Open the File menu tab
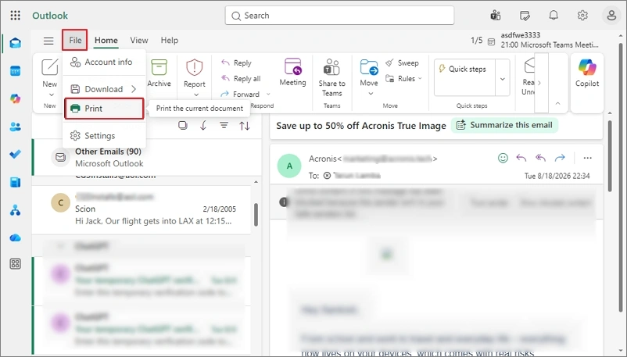 [75, 40]
